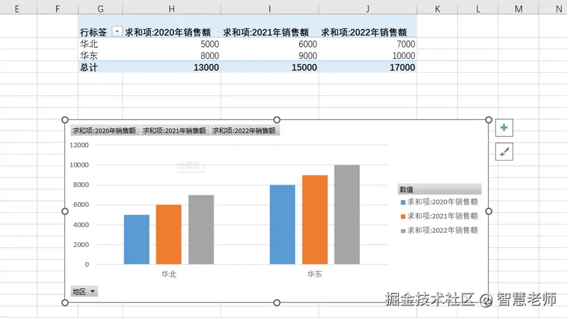567x318 pixels.
Task: Click the 求和项:2022年销售额 chart field button
Action: click(x=244, y=130)
